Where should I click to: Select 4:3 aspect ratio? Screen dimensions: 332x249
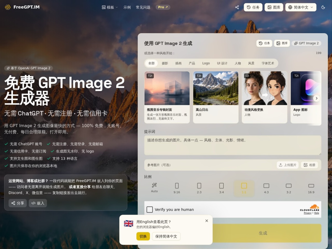pyautogui.click(x=266, y=188)
